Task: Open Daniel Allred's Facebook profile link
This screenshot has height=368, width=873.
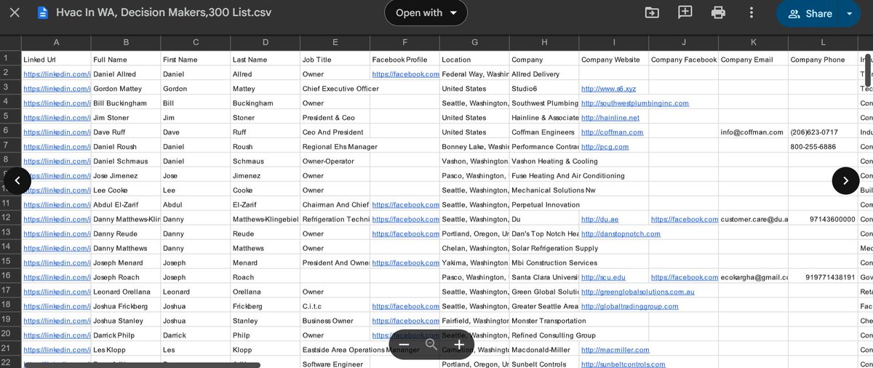Action: (405, 74)
